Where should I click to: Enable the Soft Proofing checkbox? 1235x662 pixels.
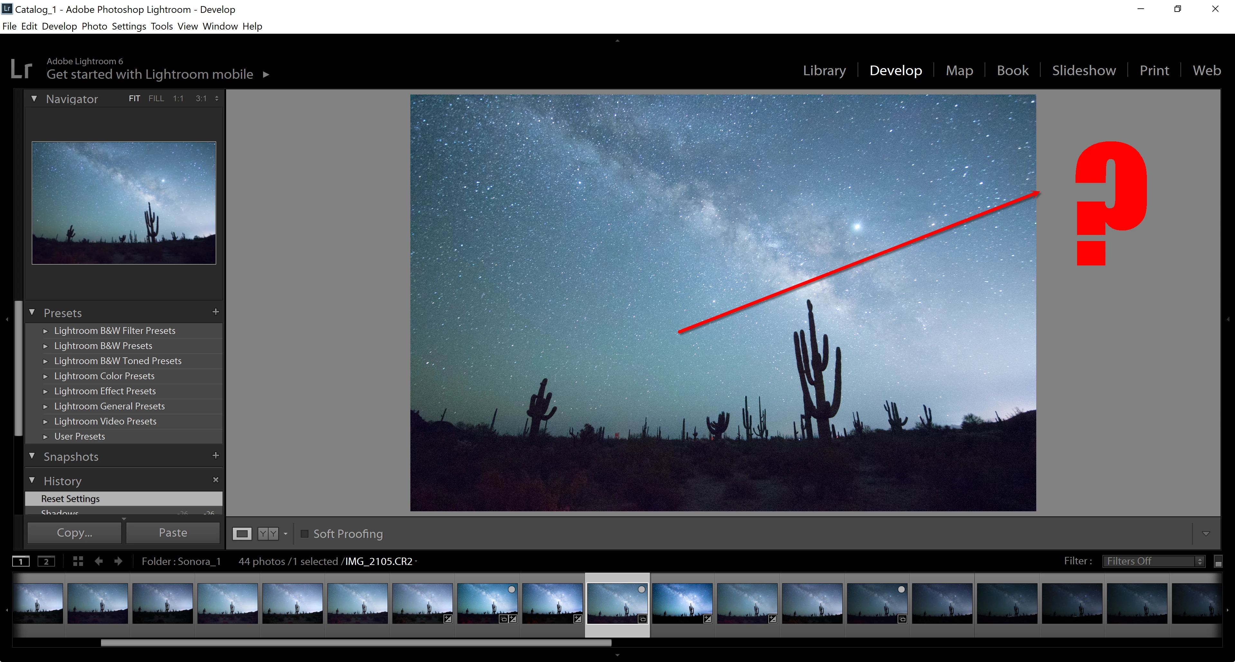pos(305,534)
